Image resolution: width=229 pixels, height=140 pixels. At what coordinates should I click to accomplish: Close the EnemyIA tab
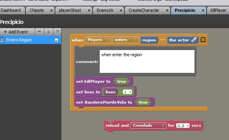[121, 11]
